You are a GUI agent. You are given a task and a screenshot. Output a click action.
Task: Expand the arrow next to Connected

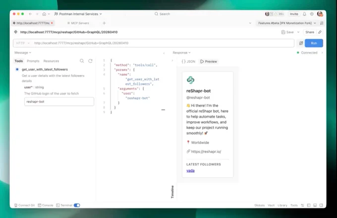point(322,53)
